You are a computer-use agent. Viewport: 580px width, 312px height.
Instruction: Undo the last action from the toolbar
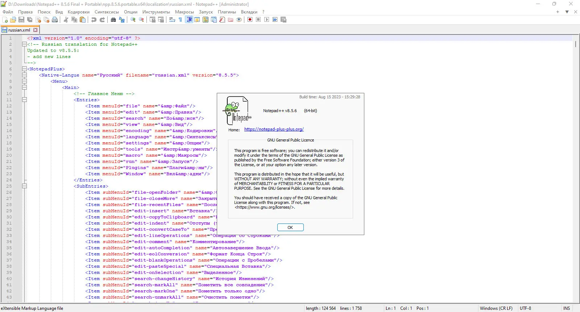coord(94,20)
